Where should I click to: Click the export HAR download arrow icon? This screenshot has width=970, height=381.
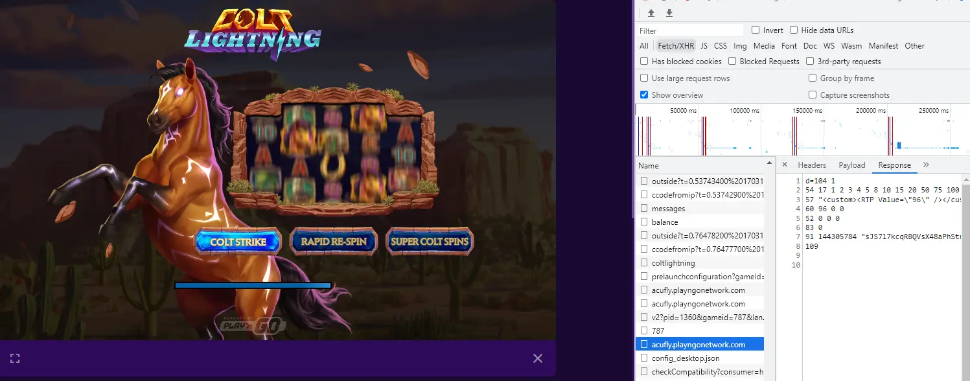[669, 13]
